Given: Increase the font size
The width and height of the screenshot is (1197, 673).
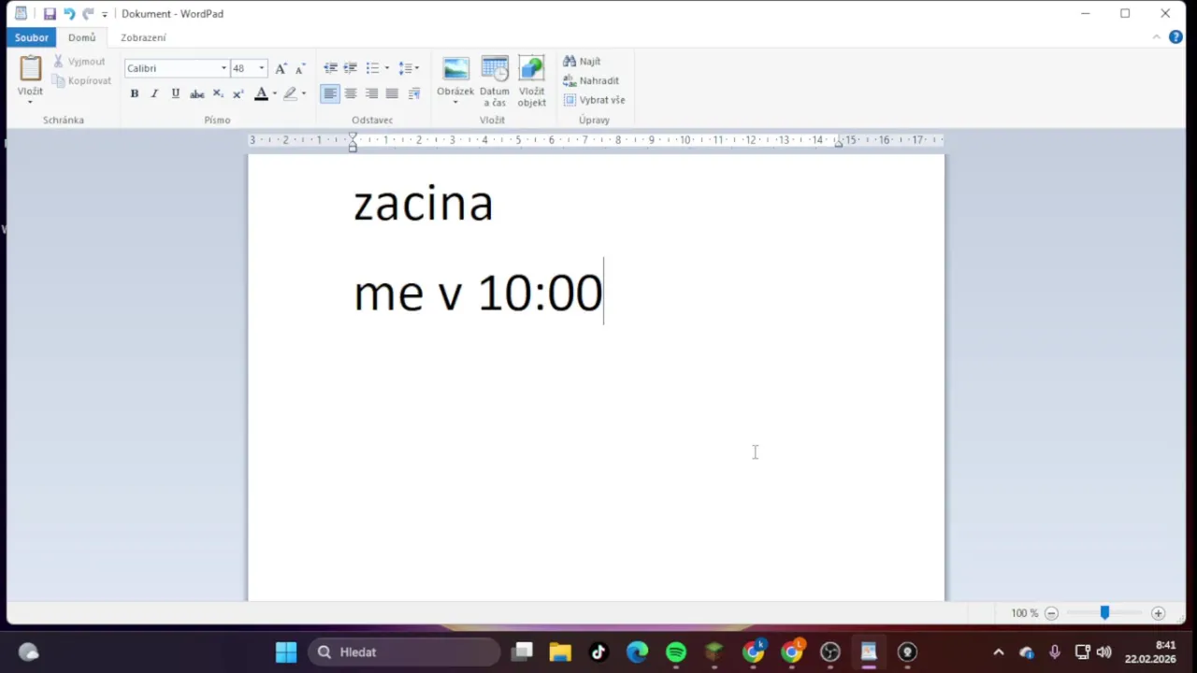Looking at the screenshot, I should pyautogui.click(x=281, y=68).
